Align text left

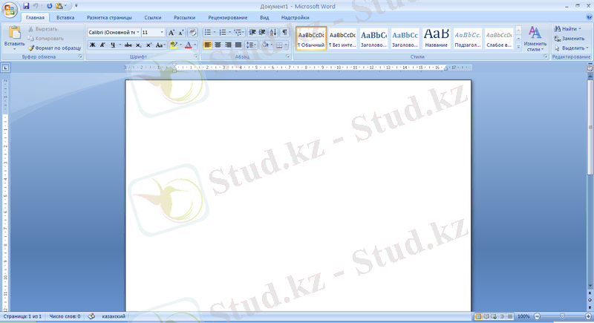208,45
